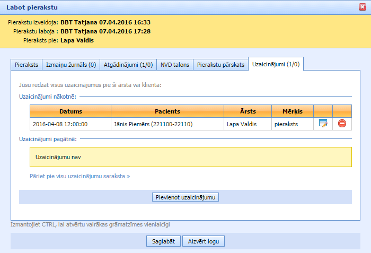Click the yellow Uzaicinājumu nav notice box
Viewport: 371px width, 253px height.
pos(191,158)
